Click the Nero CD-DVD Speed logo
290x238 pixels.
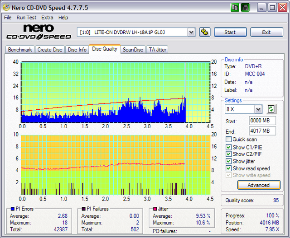(39, 32)
